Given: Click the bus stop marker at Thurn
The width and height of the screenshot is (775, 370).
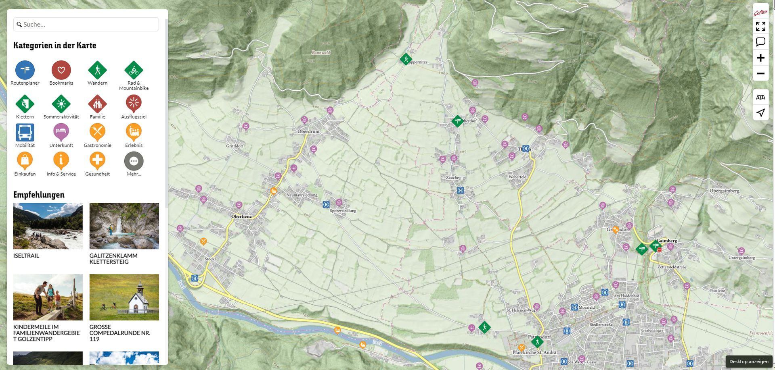Looking at the screenshot, I should (x=526, y=148).
